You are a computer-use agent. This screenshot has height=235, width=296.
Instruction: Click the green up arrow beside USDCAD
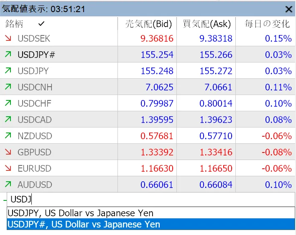click(8, 119)
